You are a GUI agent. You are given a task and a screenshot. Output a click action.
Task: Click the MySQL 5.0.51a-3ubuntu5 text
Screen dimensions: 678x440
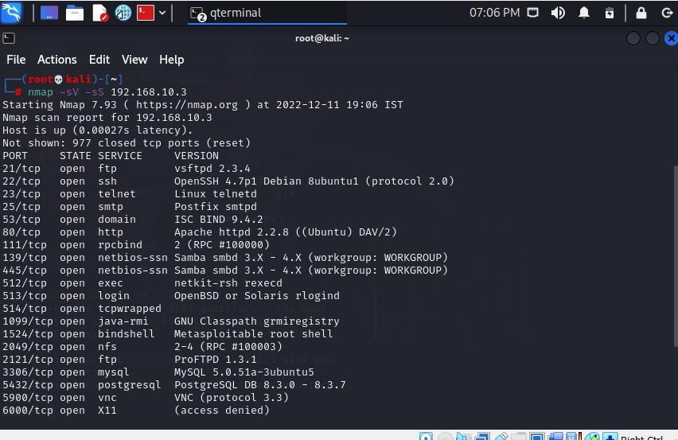244,372
